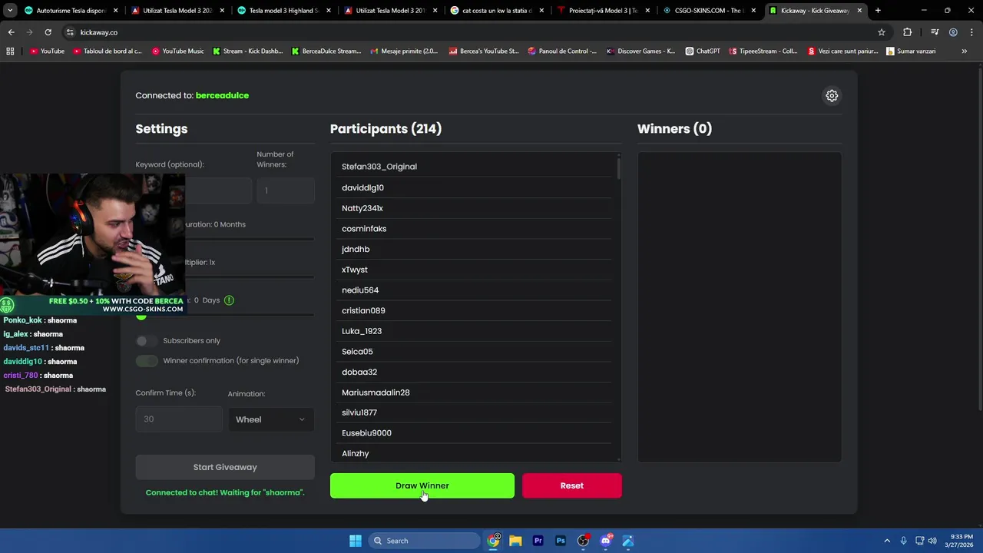The height and width of the screenshot is (553, 983).
Task: Open the Stream - Kick Dashboard bookmark
Action: coord(247,51)
